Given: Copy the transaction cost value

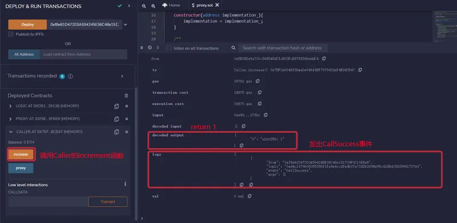Looking at the screenshot, I should point(259,92).
